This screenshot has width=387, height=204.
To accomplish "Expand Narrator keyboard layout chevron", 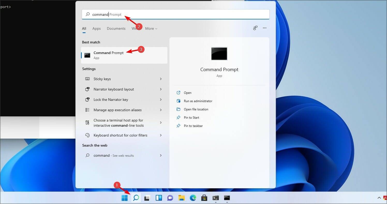I will click(x=161, y=89).
